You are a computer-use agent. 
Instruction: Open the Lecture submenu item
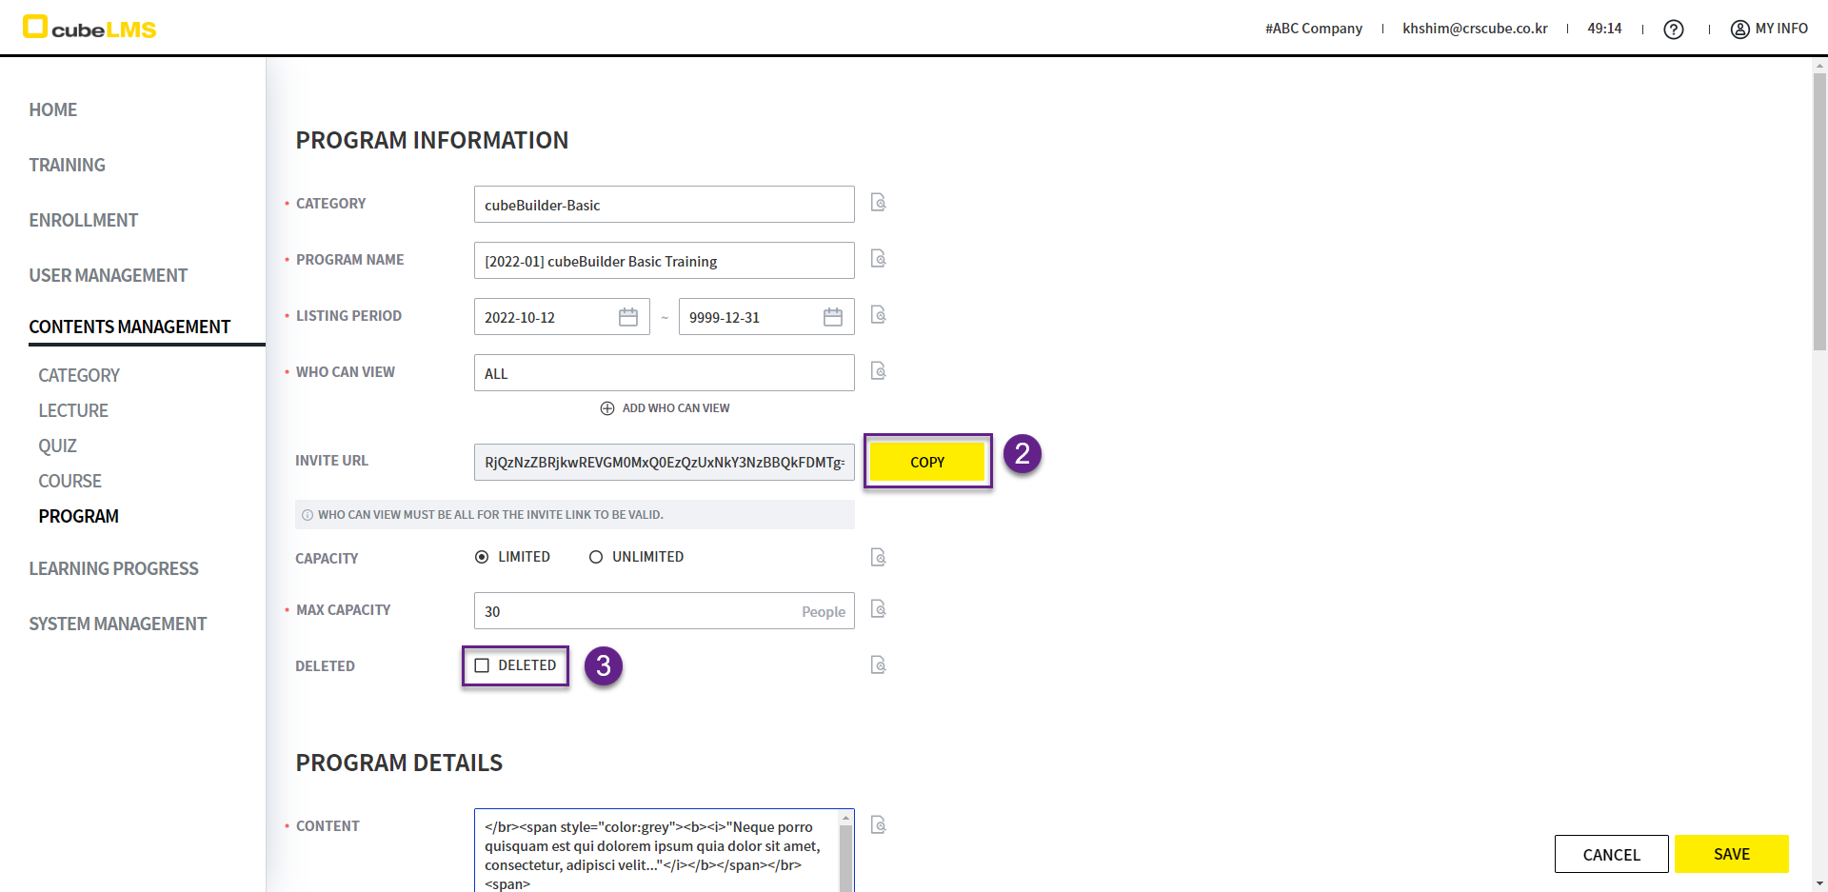pyautogui.click(x=73, y=410)
